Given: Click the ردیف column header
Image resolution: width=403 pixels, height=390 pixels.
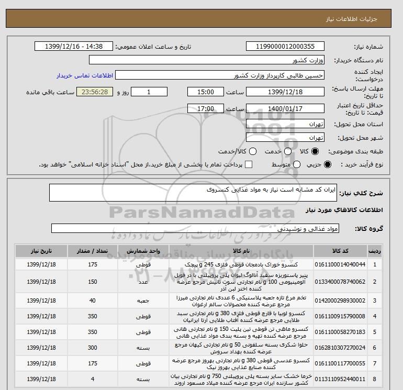Looking at the screenshot, I should pos(375,251).
